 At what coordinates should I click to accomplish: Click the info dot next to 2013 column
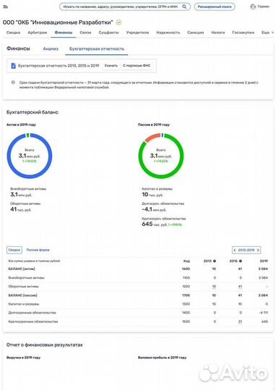click(x=215, y=261)
